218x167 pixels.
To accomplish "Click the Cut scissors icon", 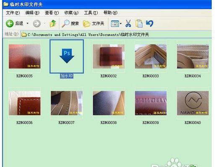I will pyautogui.click(x=128, y=23).
